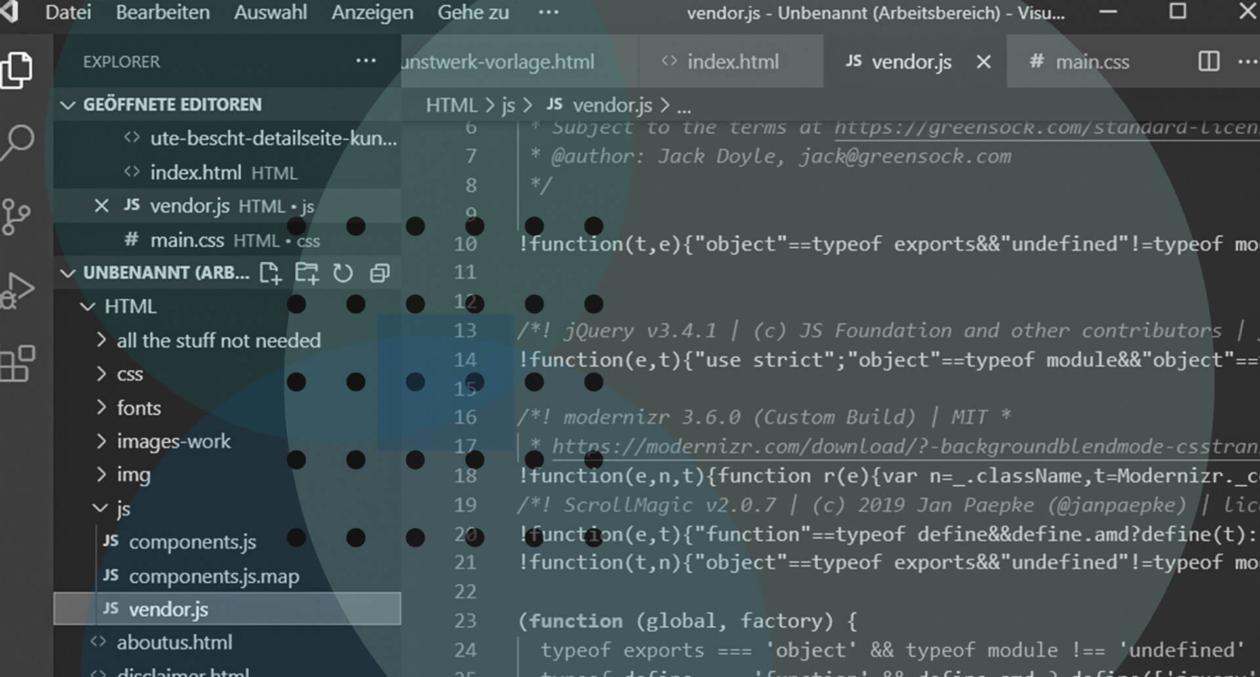This screenshot has width=1260, height=677.
Task: Collapse all folders in explorer
Action: click(379, 273)
